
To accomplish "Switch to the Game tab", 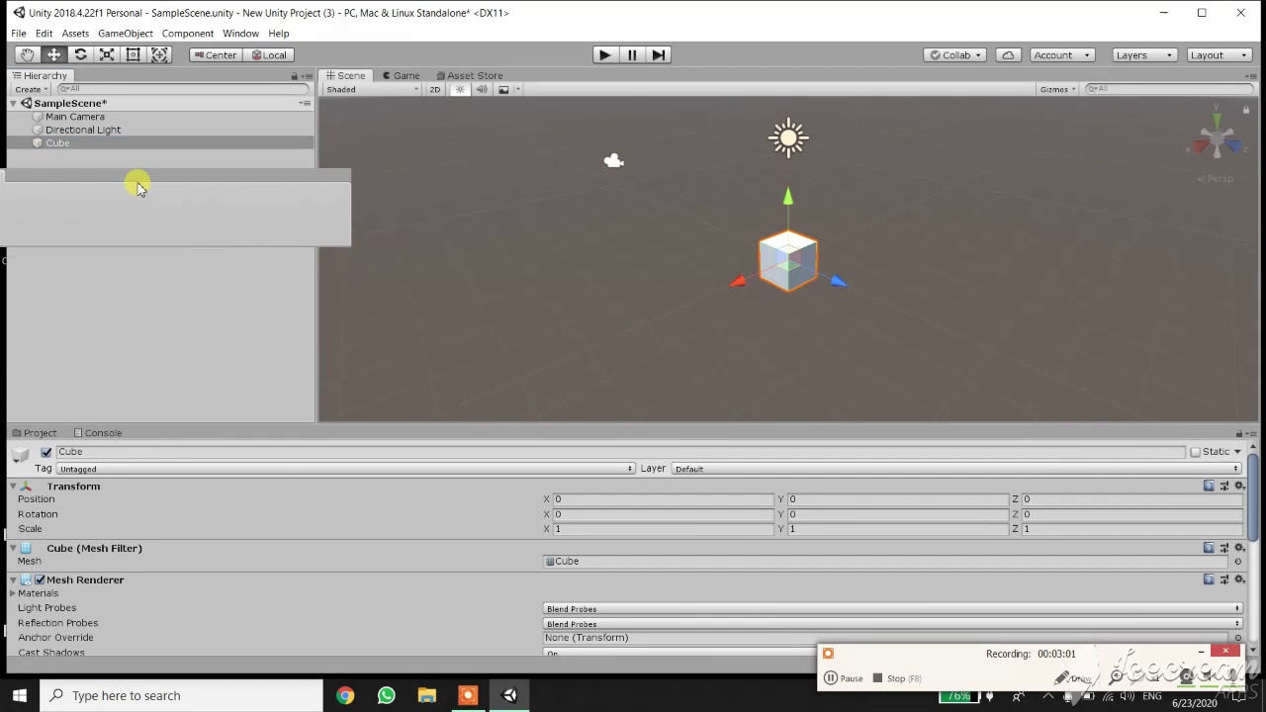I will tap(401, 75).
